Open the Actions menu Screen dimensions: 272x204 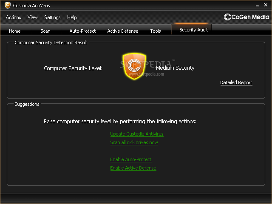[x=14, y=17]
